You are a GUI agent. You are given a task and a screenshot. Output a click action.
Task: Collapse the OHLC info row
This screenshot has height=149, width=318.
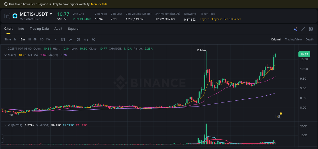click(5, 49)
